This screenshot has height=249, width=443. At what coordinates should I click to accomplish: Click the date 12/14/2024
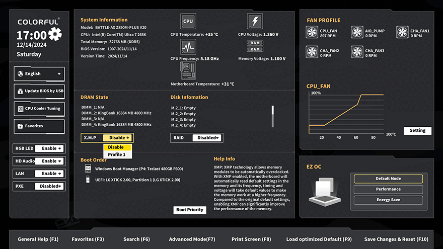click(32, 45)
